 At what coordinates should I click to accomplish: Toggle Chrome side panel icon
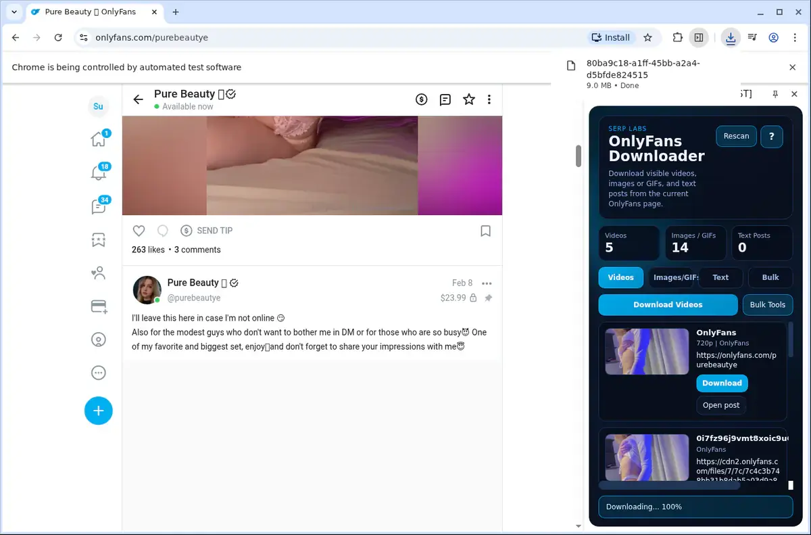[699, 38]
